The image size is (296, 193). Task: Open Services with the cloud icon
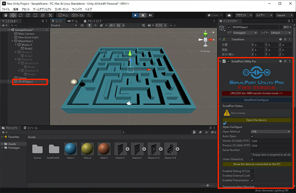pyautogui.click(x=229, y=15)
